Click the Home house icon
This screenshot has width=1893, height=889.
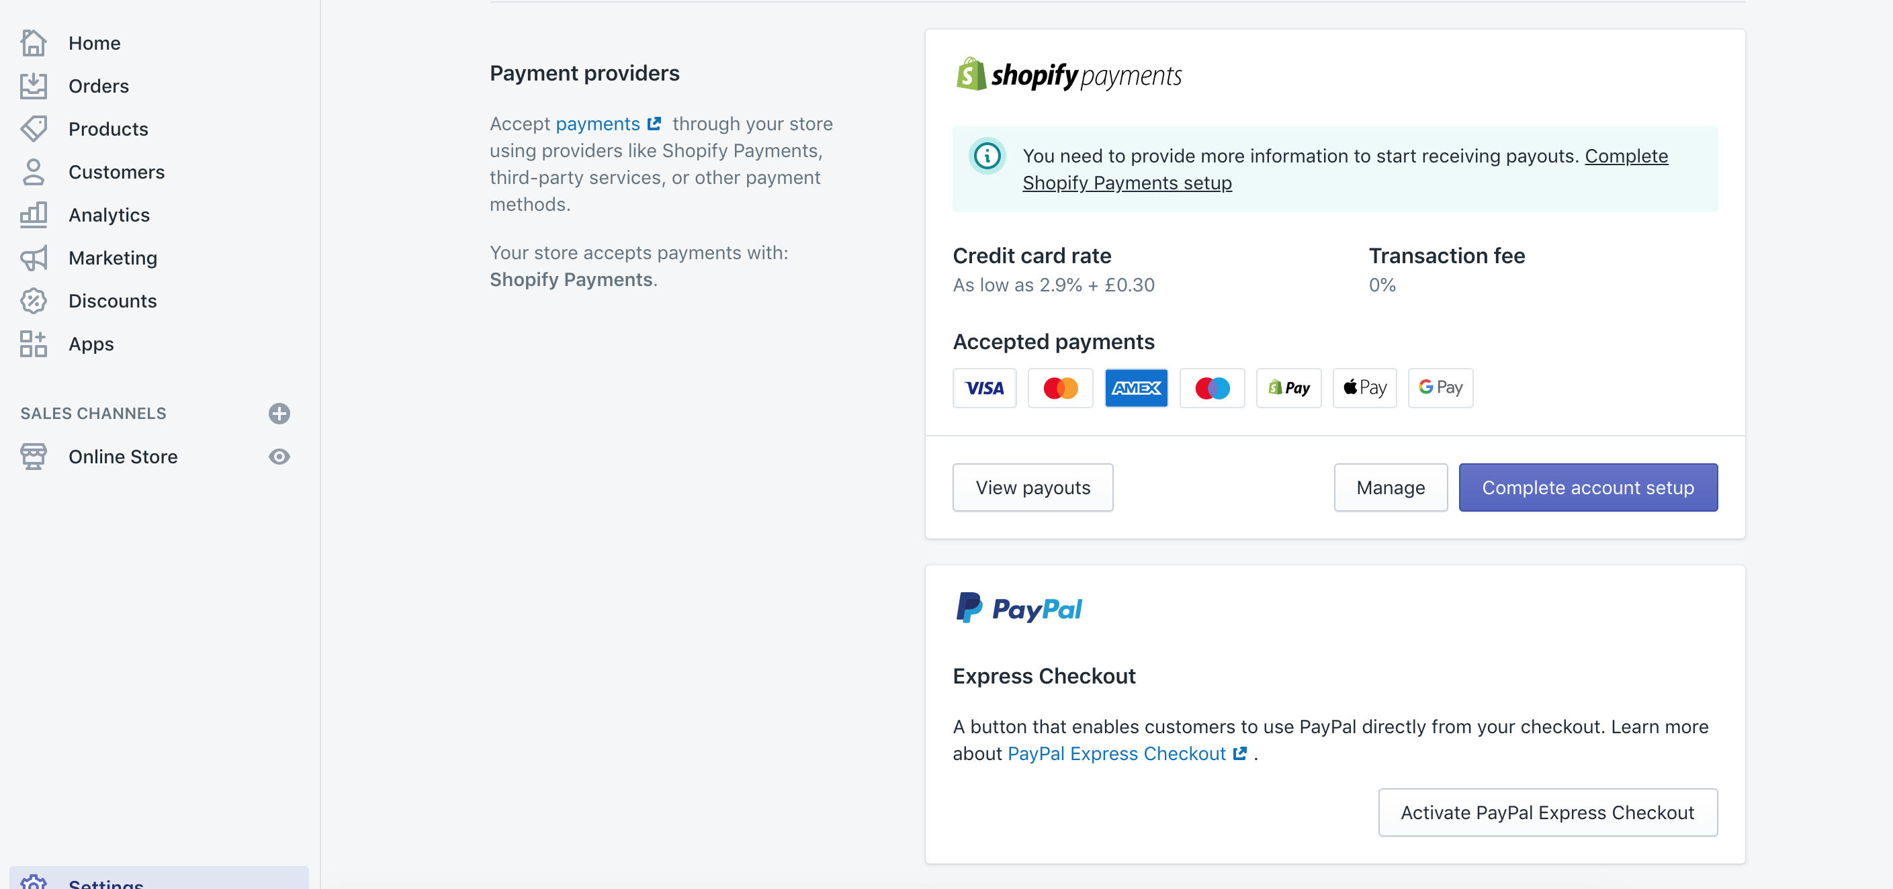(33, 44)
